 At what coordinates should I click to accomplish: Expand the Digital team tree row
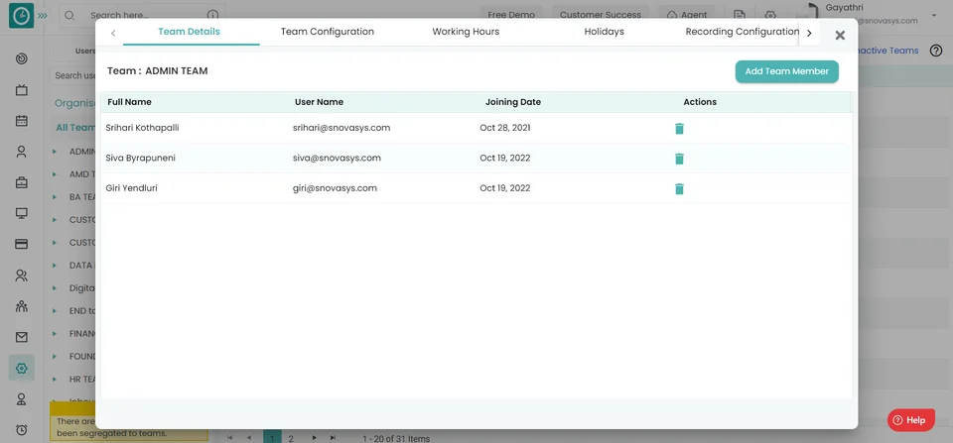click(x=55, y=288)
